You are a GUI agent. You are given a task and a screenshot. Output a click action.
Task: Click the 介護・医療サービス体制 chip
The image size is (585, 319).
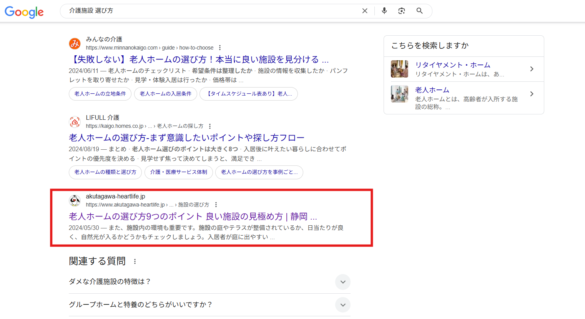point(179,172)
